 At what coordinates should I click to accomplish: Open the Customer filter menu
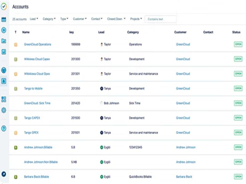pyautogui.click(x=79, y=19)
